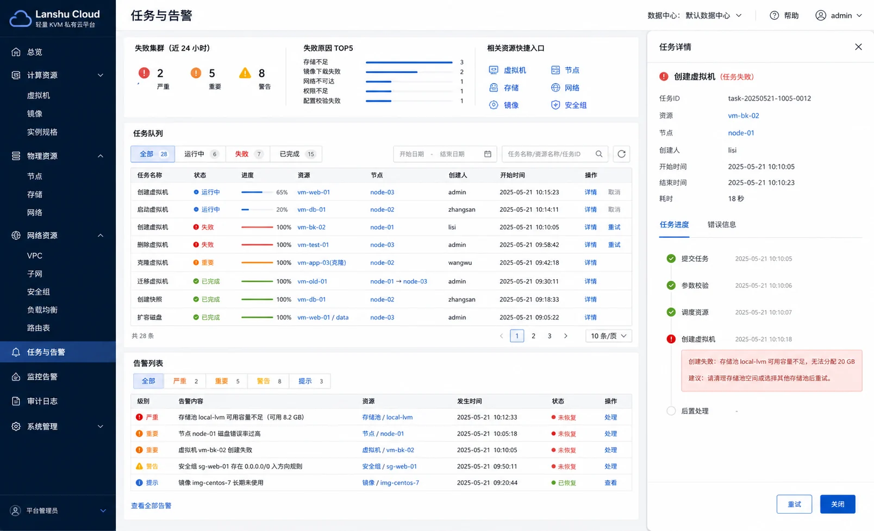
Task: Open 镜像 quick-entry icon
Action: click(x=494, y=105)
